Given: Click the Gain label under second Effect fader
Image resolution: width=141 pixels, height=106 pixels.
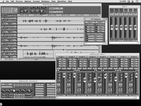Looking at the screenshot, I should point(116,40).
